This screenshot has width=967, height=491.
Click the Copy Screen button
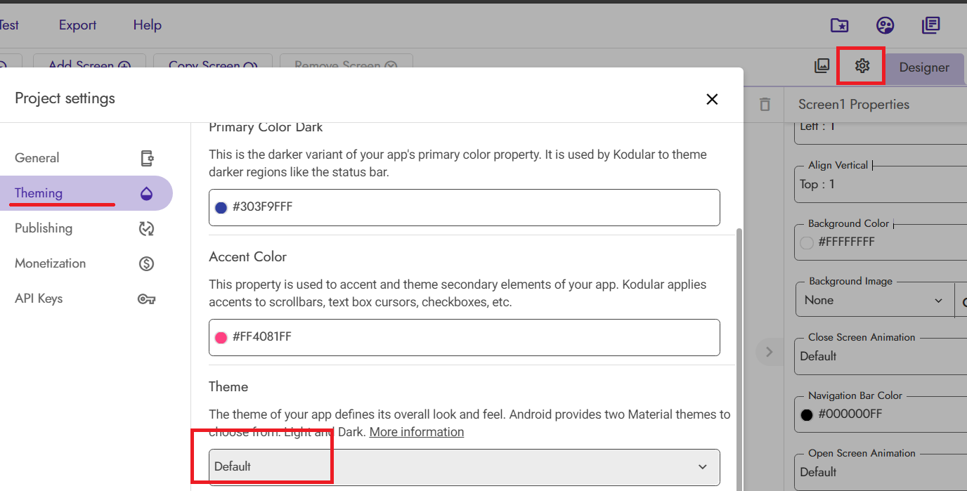(x=213, y=62)
